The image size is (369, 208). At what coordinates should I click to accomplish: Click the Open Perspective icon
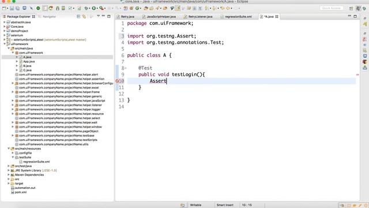click(351, 9)
